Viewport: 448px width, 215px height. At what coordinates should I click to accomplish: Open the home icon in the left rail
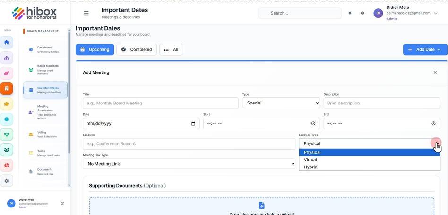point(7,42)
